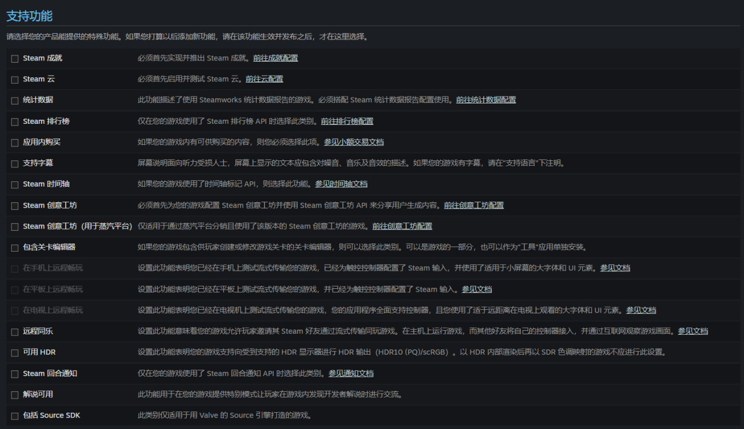This screenshot has width=744, height=429.
Task: Open 前往创意工坊配置 in the Steam 创意工坊 row
Action: [474, 205]
